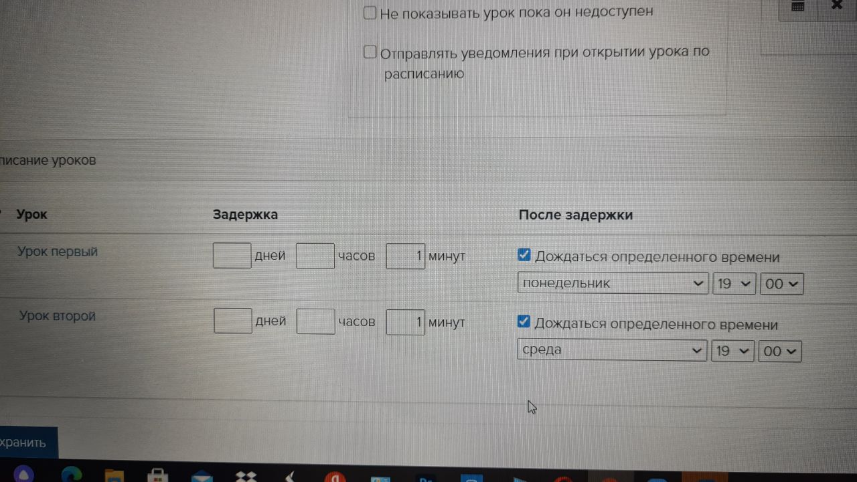The width and height of the screenshot is (857, 482).
Task: Click the 'Задержка' column header
Action: click(x=245, y=214)
